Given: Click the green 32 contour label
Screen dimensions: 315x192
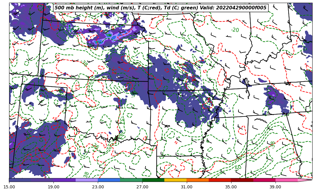Looking at the screenshot, I should [x=122, y=120].
